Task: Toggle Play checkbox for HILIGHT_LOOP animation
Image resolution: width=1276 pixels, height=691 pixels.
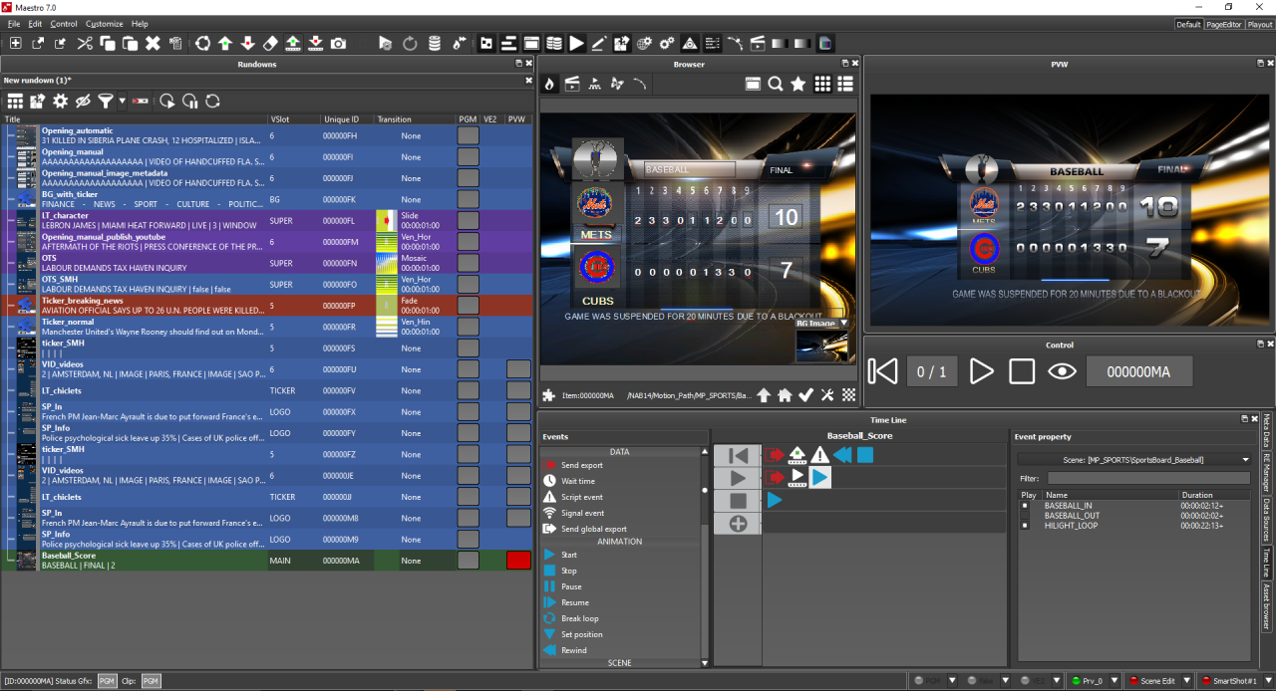Action: pyautogui.click(x=1024, y=525)
